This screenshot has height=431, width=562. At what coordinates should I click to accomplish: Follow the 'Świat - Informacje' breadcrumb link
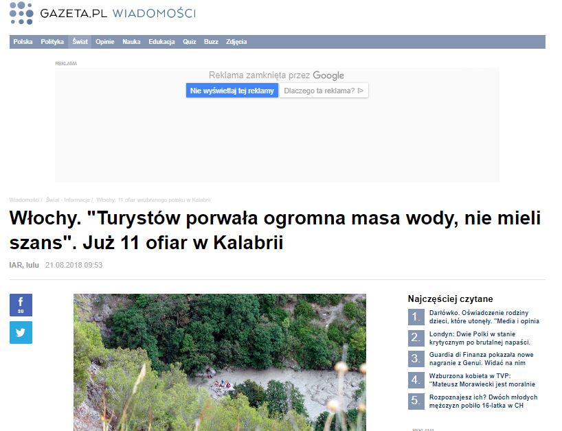pyautogui.click(x=68, y=200)
